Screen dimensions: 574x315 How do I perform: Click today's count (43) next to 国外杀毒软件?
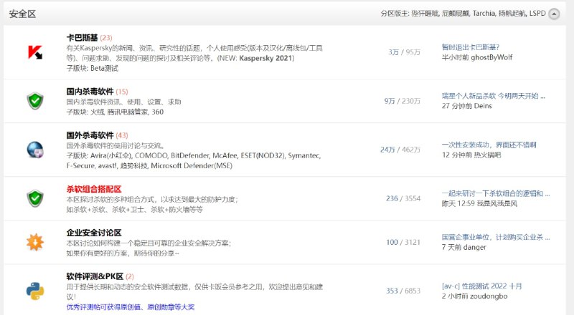point(122,135)
